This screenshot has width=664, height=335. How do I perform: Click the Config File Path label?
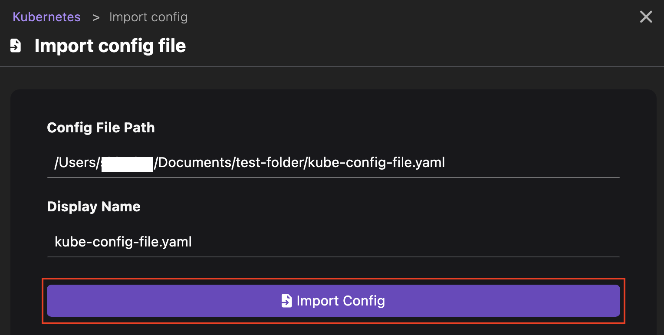(x=101, y=128)
